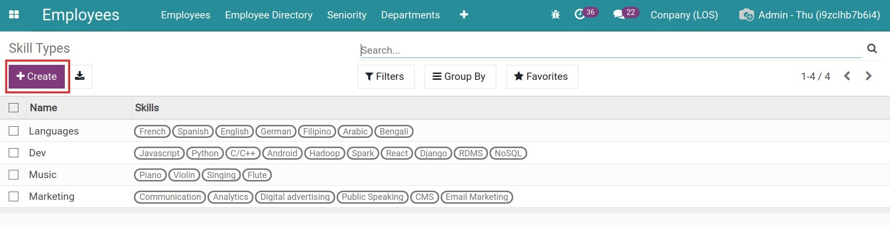Open the Marketing skill type record
Screen dimensions: 890x225
pos(52,196)
